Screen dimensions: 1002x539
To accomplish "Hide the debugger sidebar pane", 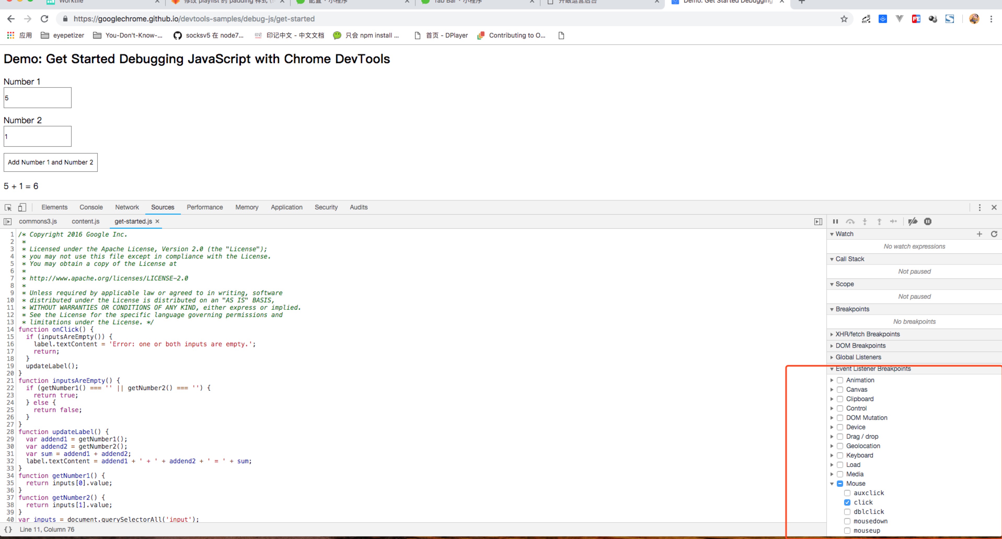I will click(x=818, y=221).
